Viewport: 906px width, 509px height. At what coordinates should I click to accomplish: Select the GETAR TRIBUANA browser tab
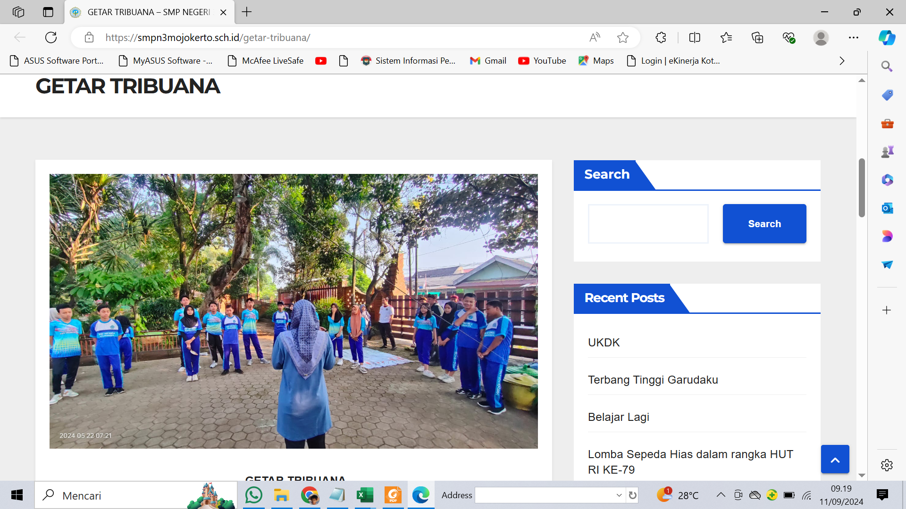149,12
